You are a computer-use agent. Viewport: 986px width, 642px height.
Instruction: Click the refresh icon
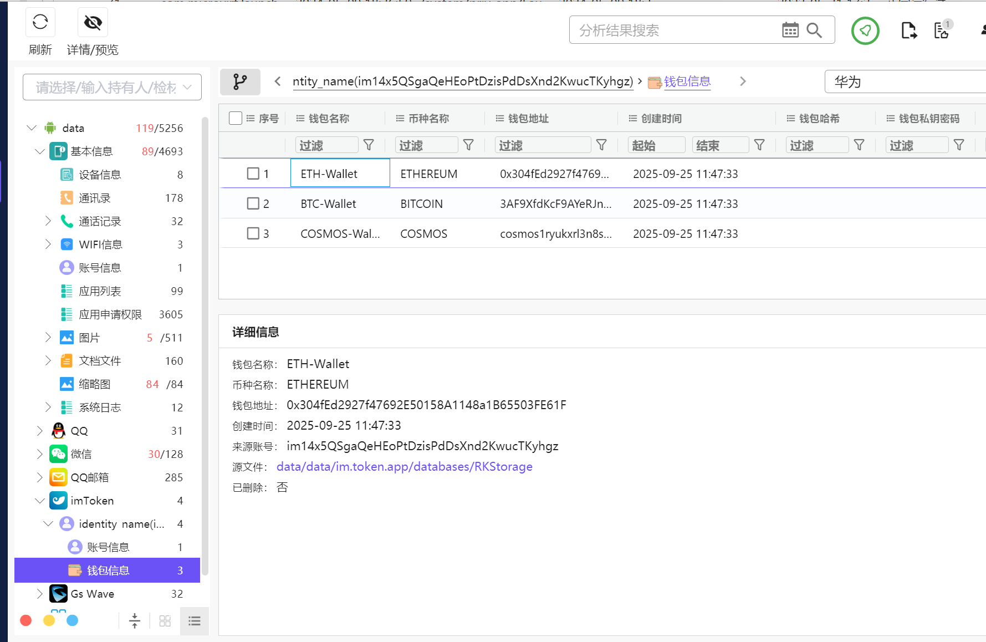click(40, 22)
